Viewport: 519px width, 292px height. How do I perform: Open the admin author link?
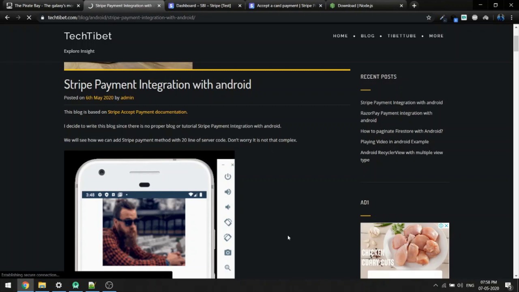(127, 98)
